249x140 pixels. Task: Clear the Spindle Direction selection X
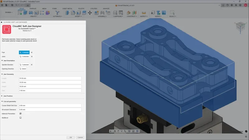tap(32, 65)
